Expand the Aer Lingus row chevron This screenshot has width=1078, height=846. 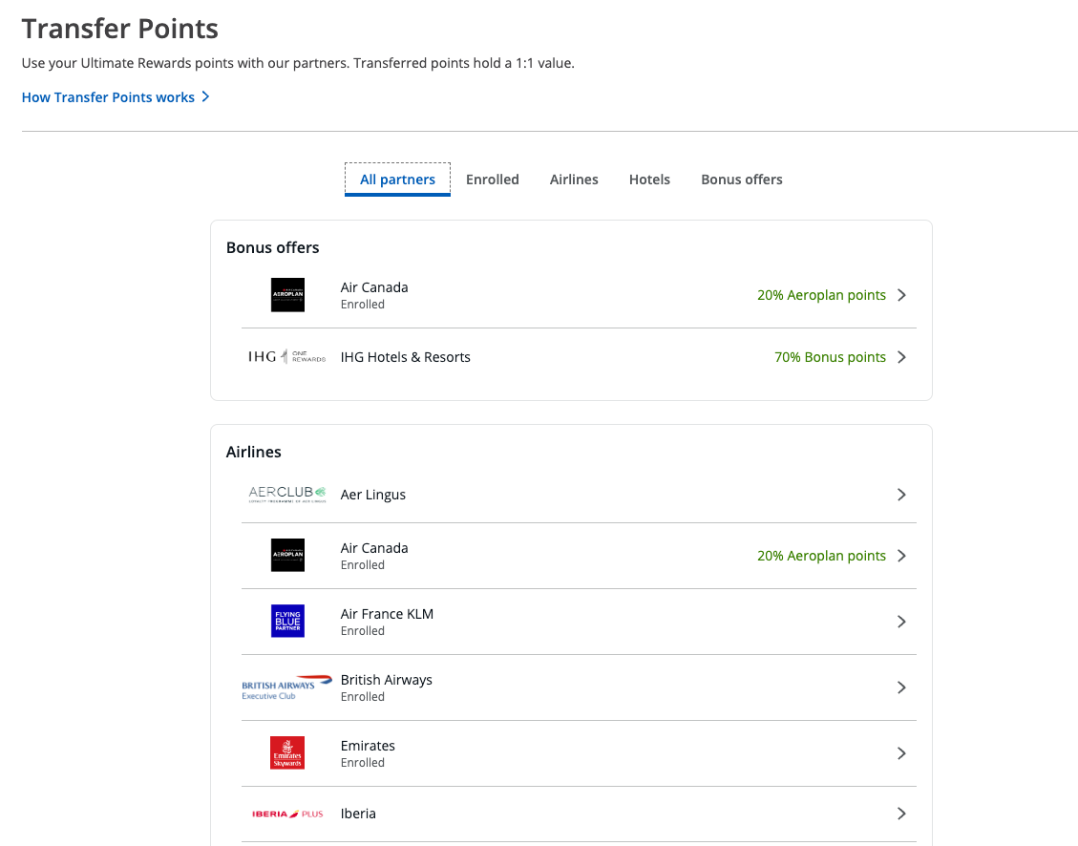(x=900, y=495)
